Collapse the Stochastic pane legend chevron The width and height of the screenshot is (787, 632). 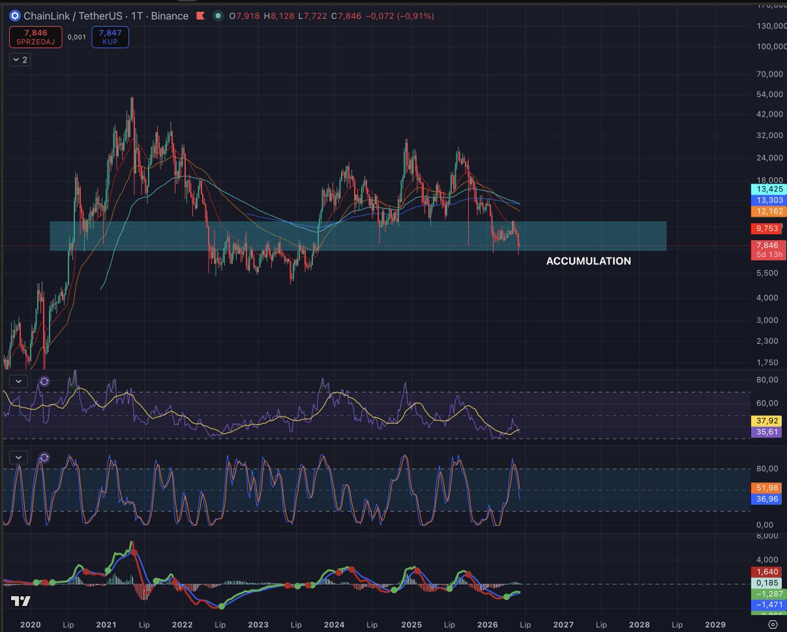click(x=18, y=458)
